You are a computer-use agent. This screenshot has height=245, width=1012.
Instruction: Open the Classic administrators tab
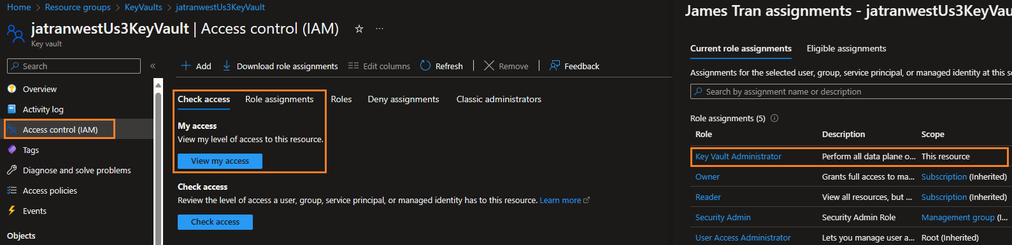499,100
